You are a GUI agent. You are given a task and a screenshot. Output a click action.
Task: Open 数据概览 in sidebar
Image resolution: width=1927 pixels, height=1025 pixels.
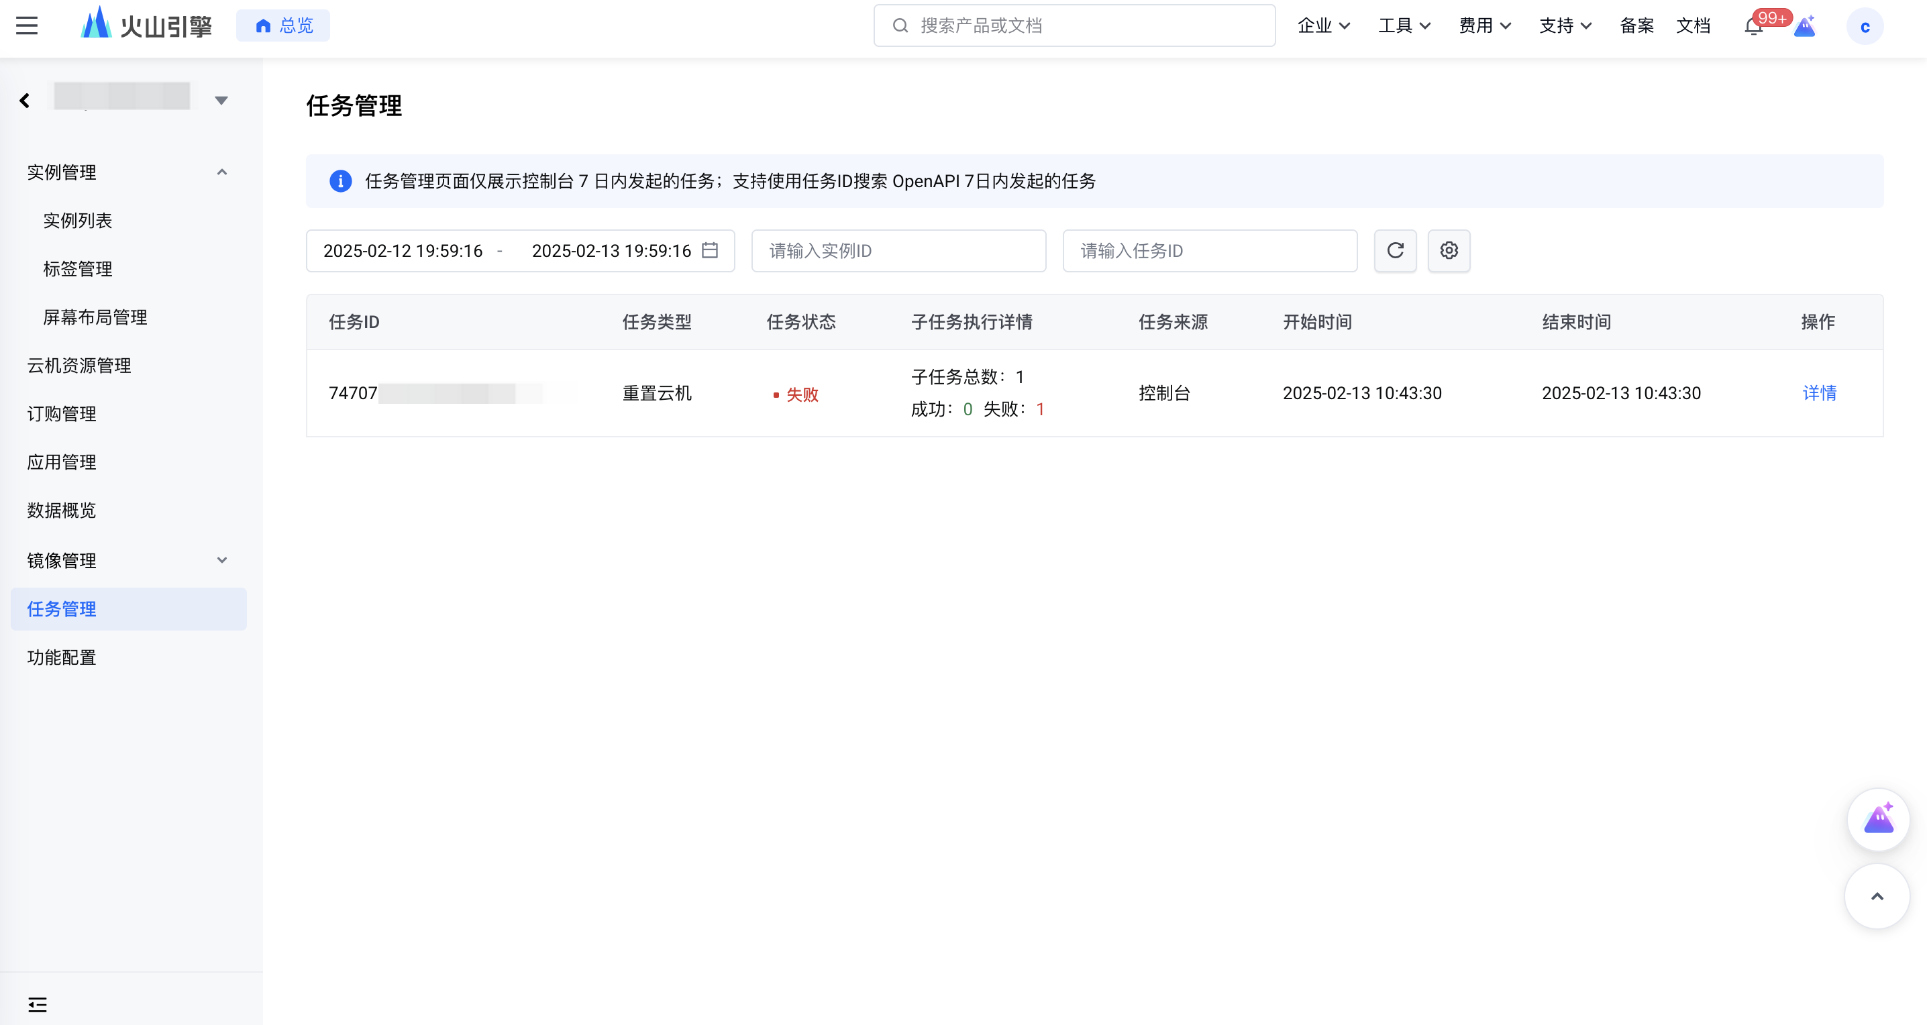tap(62, 510)
